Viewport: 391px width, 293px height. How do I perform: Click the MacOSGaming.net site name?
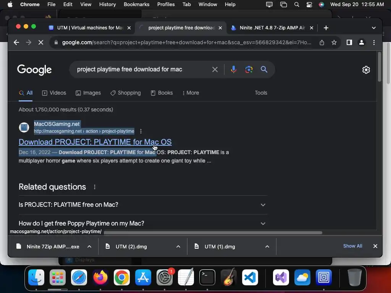57,124
